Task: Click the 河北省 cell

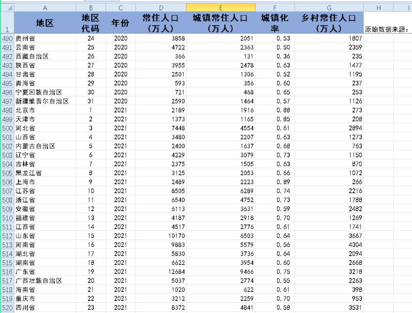Action: 45,128
